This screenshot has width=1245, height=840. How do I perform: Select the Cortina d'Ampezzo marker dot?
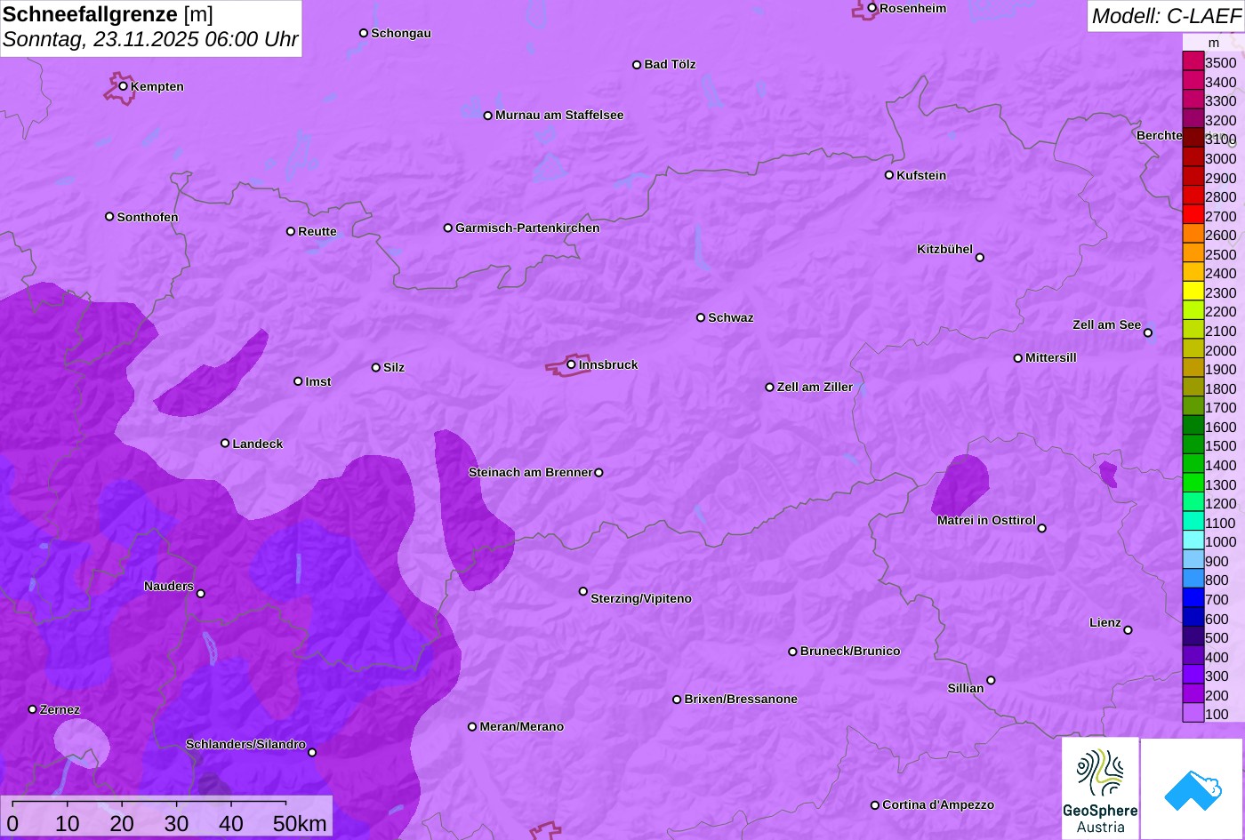[875, 805]
